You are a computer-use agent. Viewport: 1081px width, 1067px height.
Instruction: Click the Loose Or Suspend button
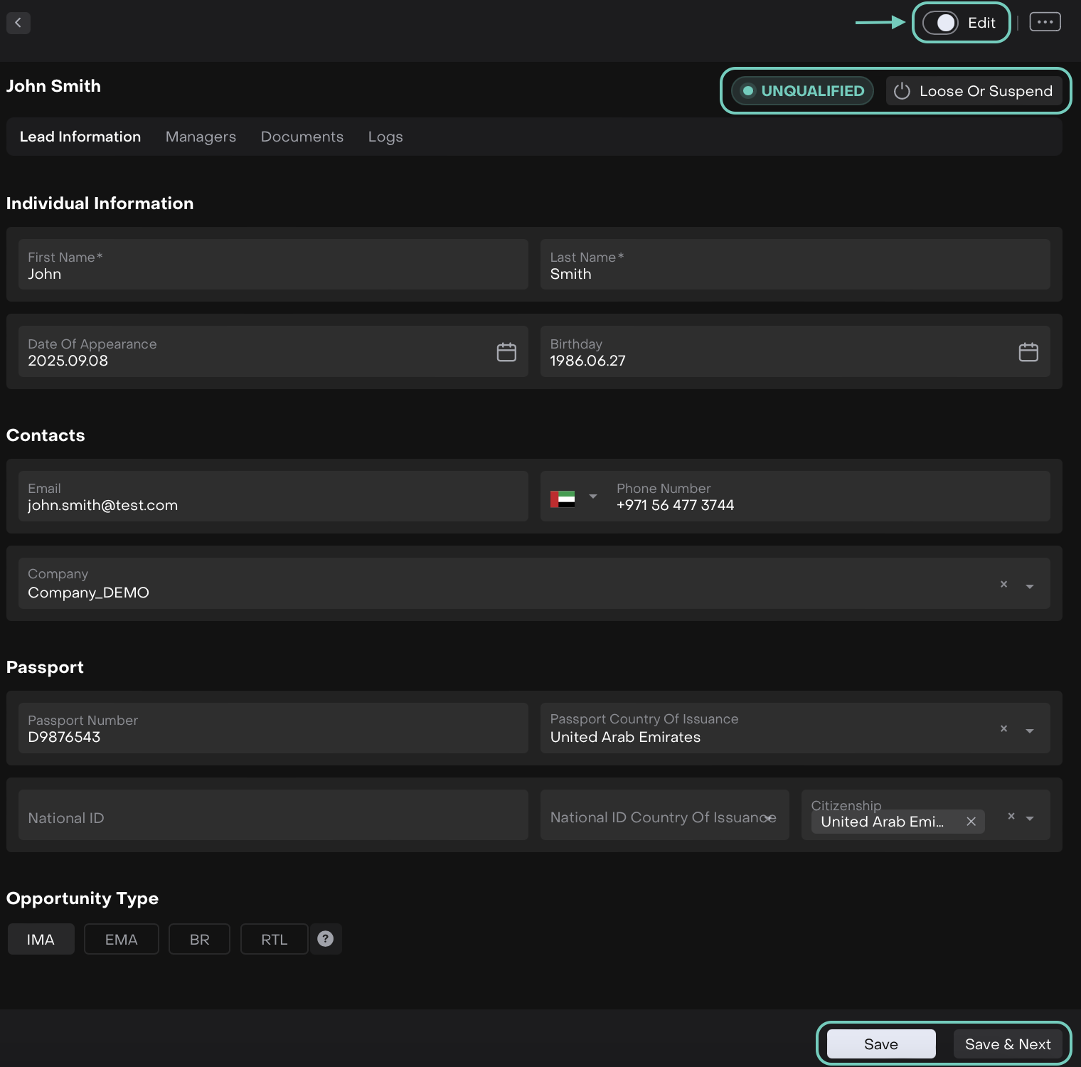pos(974,91)
